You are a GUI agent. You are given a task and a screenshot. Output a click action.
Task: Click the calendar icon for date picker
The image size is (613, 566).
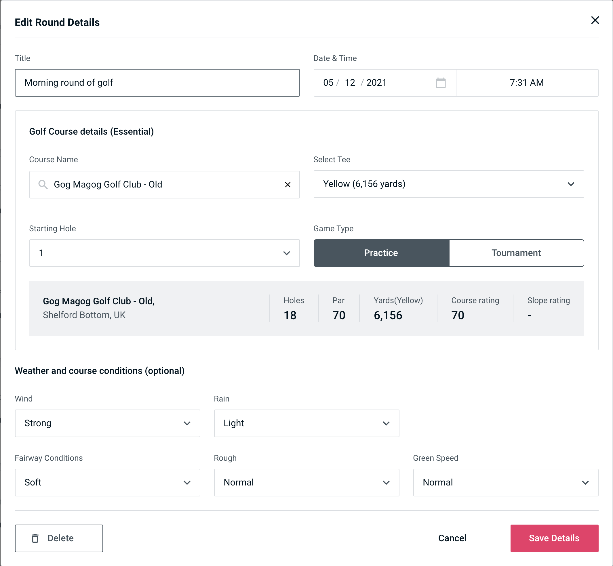point(441,83)
